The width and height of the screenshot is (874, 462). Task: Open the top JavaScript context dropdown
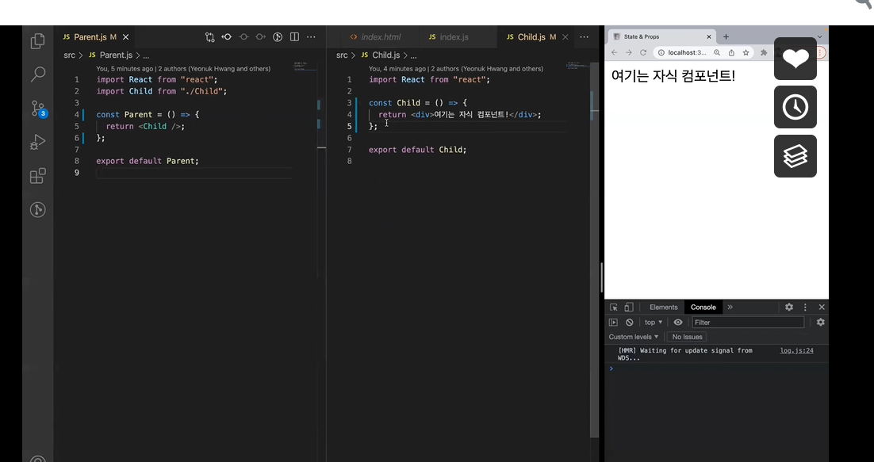654,323
